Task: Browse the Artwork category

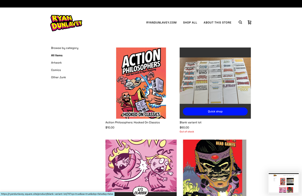Action: pyautogui.click(x=56, y=63)
